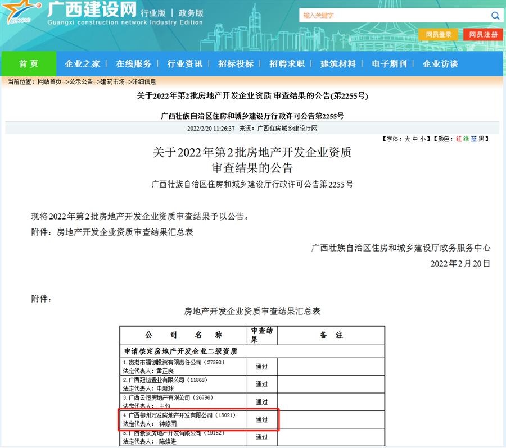Click the 网员登录 login button

pos(440,34)
